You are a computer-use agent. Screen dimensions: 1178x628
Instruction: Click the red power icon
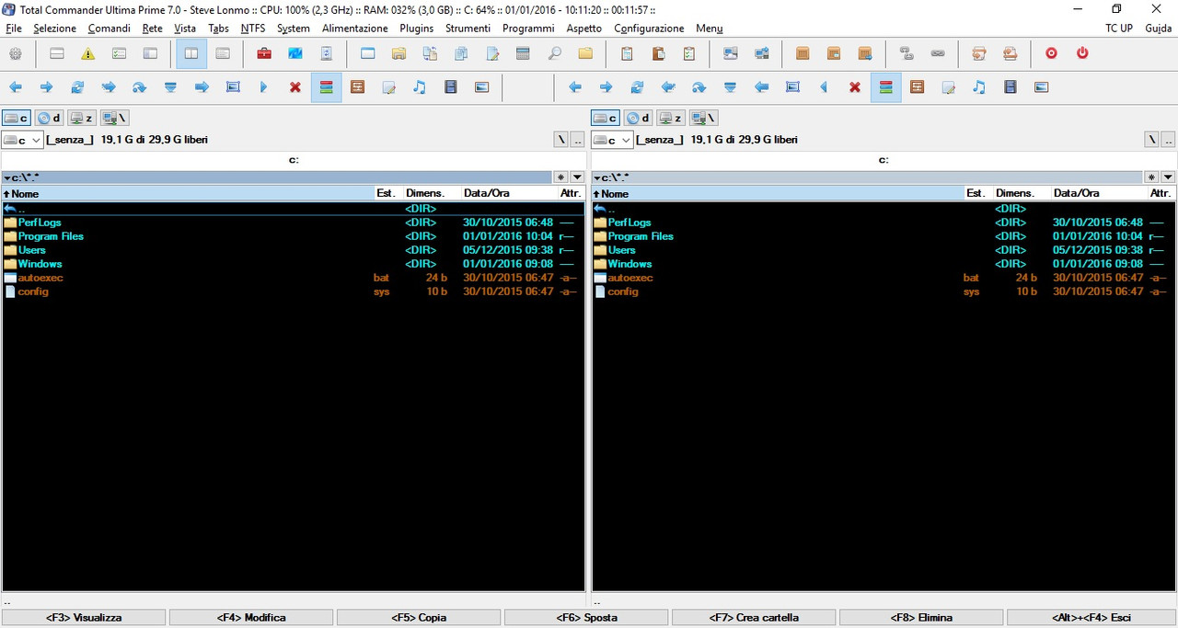pyautogui.click(x=1082, y=54)
